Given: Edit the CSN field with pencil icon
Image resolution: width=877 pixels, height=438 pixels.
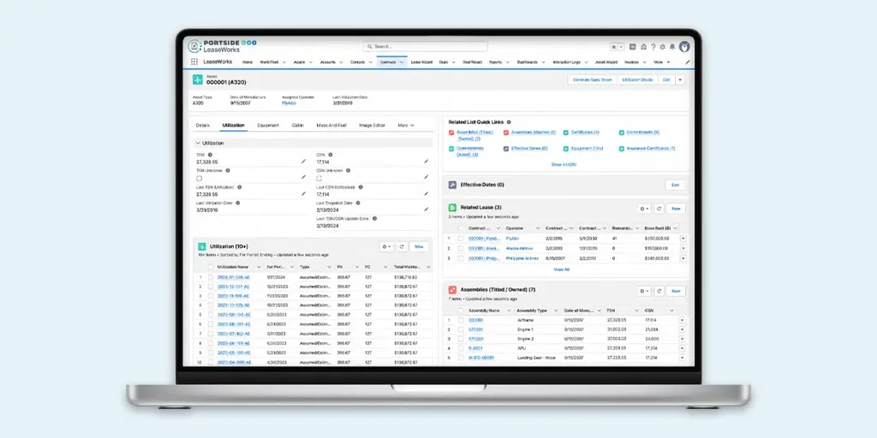Looking at the screenshot, I should click(427, 162).
